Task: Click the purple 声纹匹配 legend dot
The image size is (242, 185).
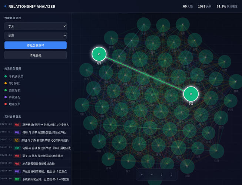Action: click(x=6, y=97)
